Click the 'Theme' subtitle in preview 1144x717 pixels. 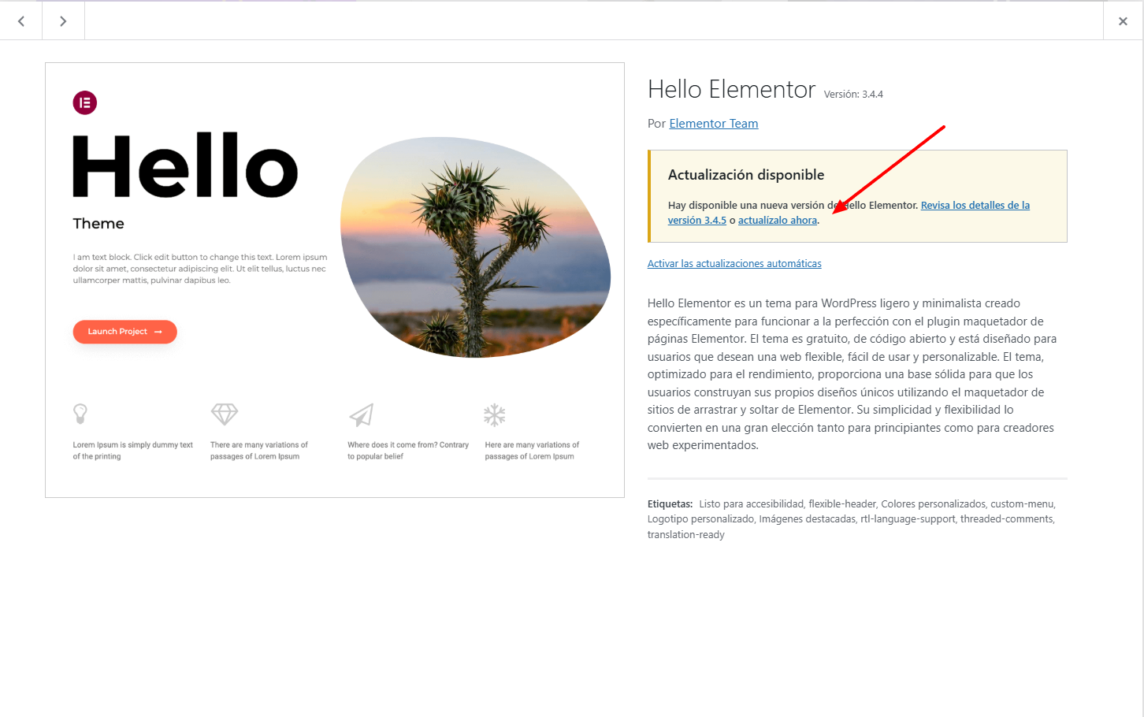pyautogui.click(x=98, y=224)
